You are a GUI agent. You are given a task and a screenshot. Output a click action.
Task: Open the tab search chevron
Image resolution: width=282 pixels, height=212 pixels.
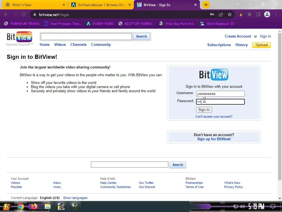tap(238, 4)
